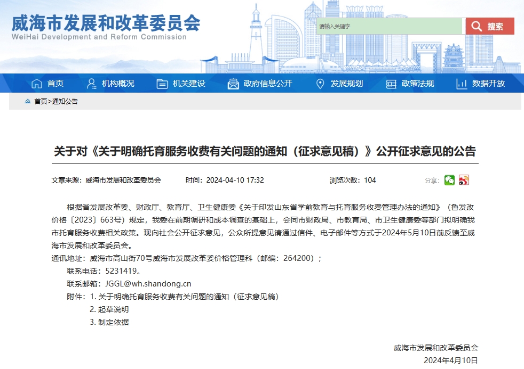Click the 机构概况 person icon
Viewport: 524px width, 369px height.
92,84
